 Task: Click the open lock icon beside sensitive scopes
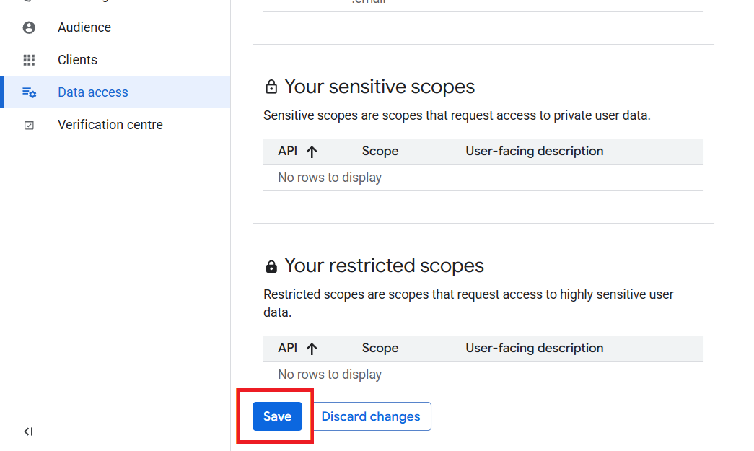point(271,87)
